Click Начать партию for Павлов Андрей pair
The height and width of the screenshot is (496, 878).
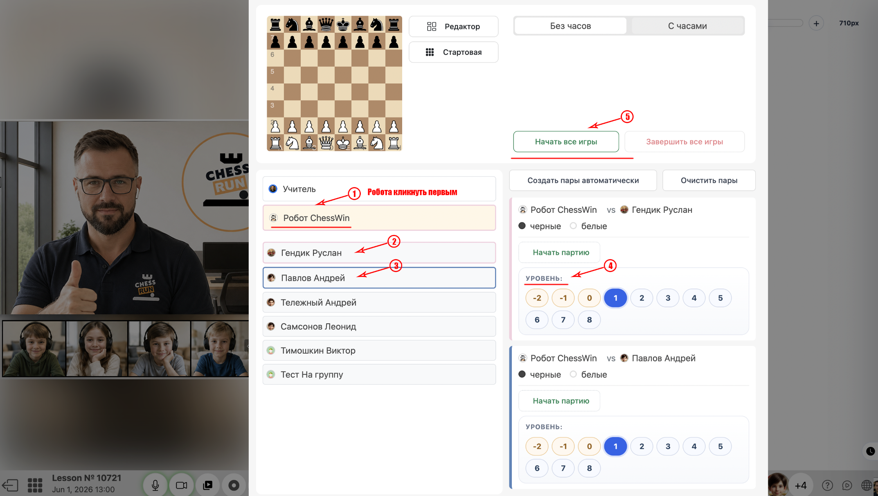pos(559,401)
